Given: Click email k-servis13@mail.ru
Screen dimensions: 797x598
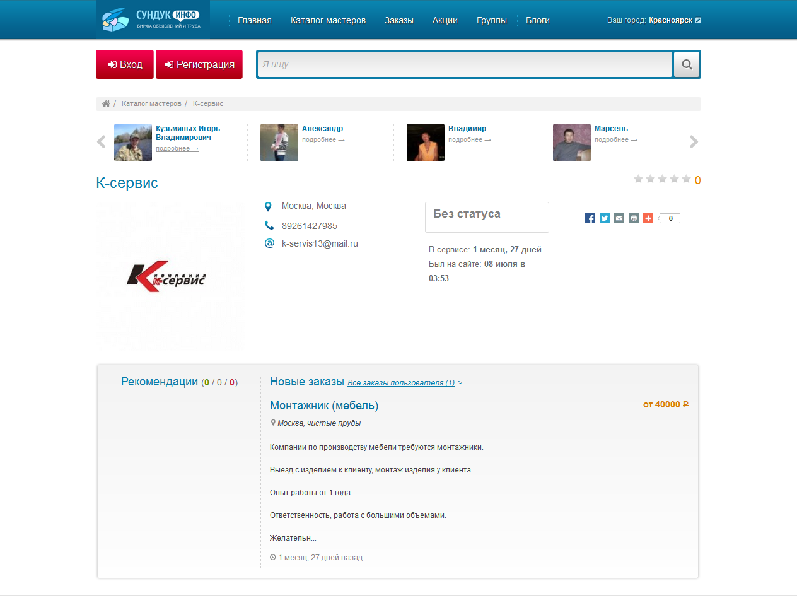Looking at the screenshot, I should point(320,243).
